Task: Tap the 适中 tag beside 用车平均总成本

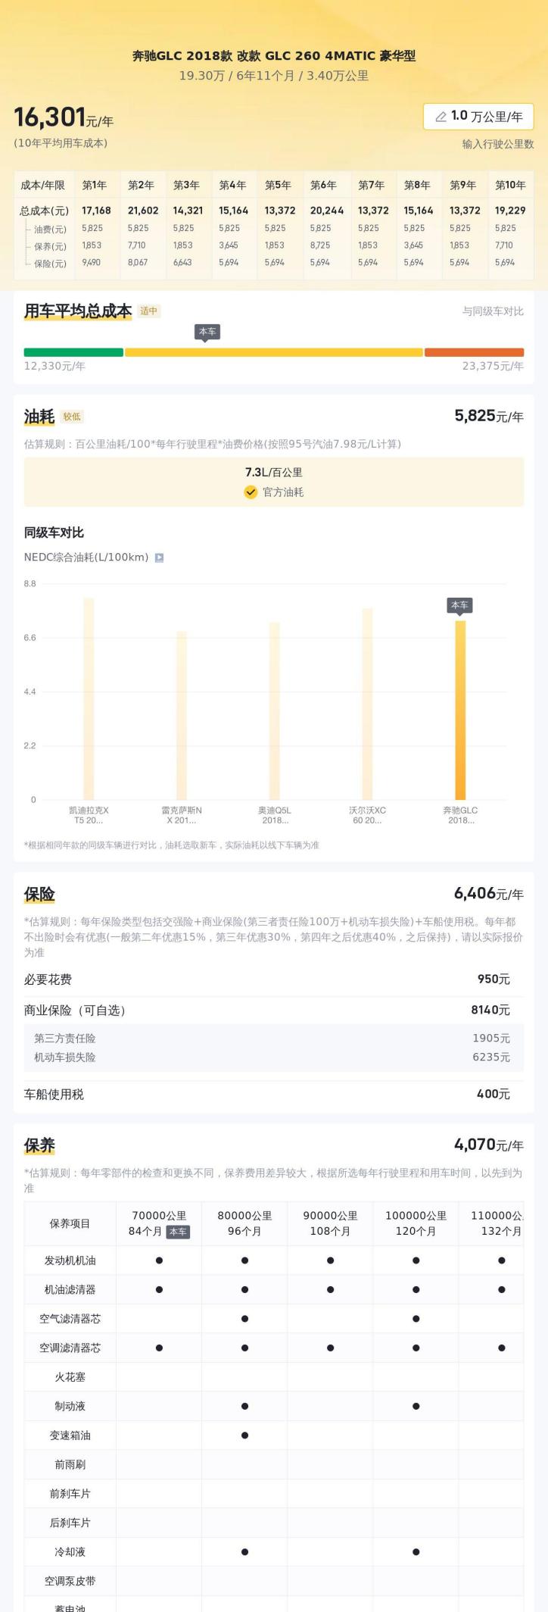Action: [149, 311]
